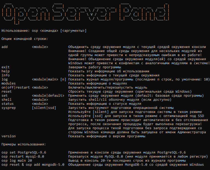
Task: Click the 'status' command entry
Action: click(8, 104)
